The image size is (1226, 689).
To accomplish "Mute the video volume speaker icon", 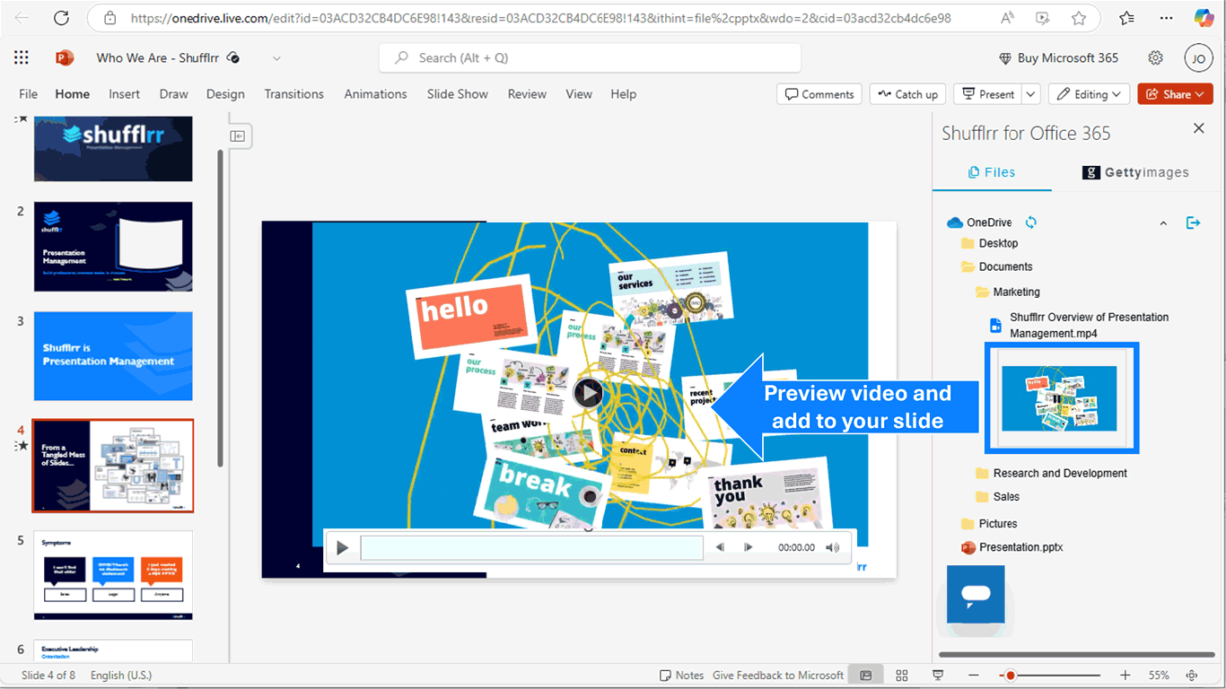I will tap(833, 547).
